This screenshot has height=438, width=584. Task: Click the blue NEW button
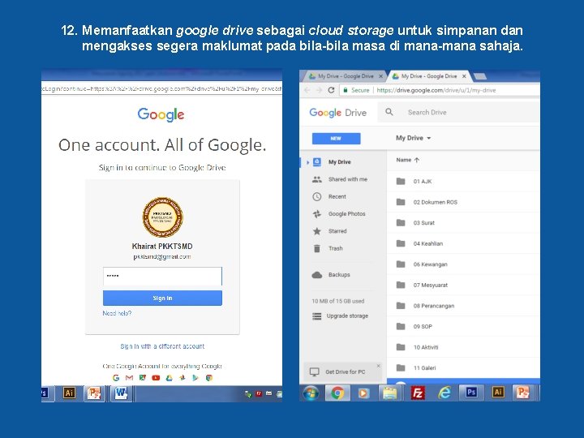coord(336,138)
